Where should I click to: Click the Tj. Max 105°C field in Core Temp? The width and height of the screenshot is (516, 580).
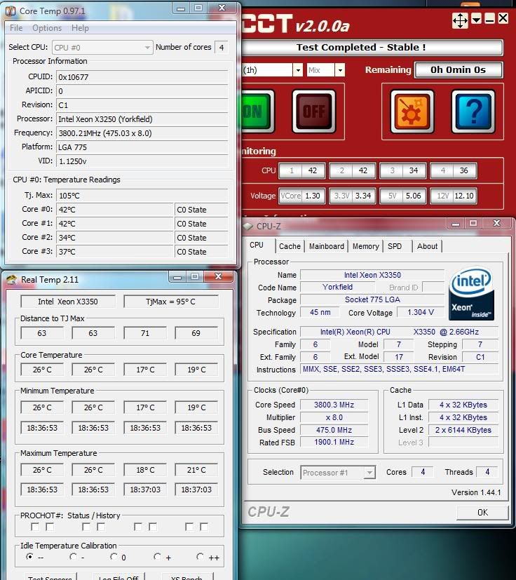142,195
